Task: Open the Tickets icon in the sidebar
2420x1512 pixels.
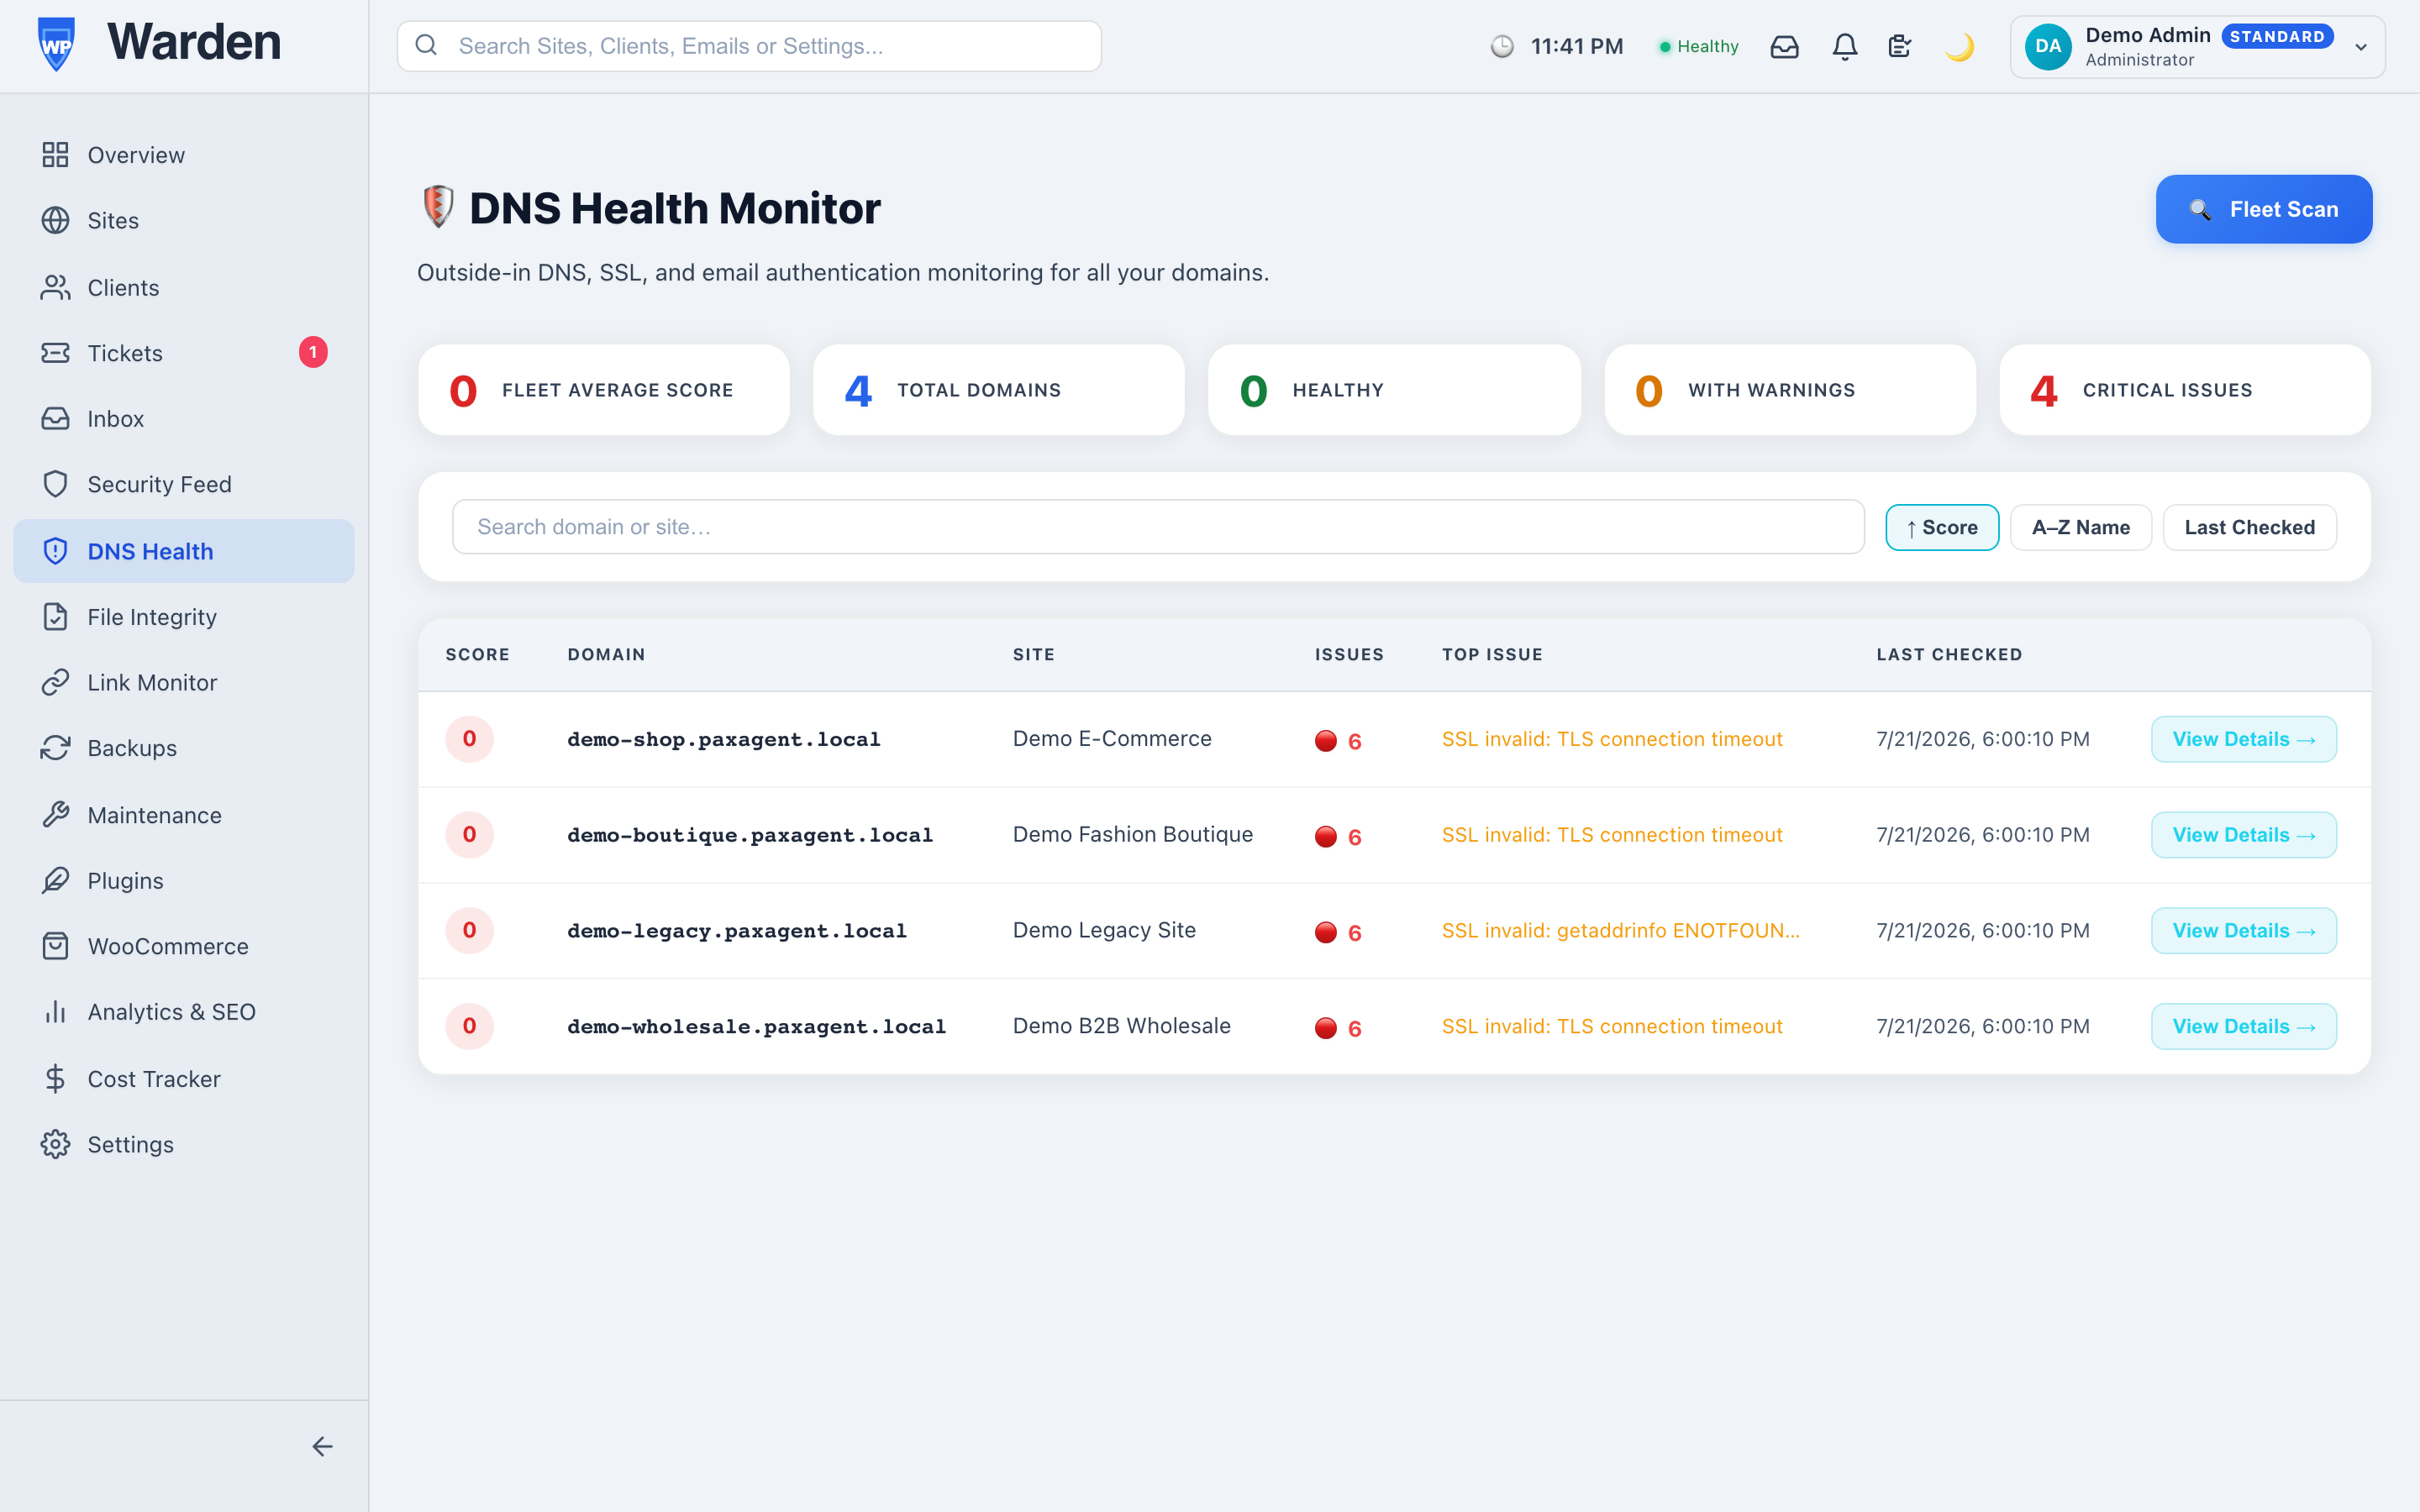Action: coord(55,353)
